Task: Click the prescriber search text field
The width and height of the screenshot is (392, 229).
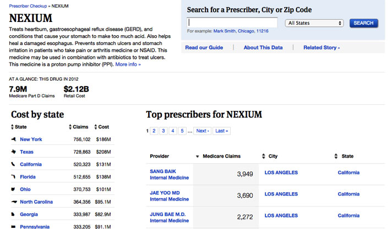Action: pos(232,23)
